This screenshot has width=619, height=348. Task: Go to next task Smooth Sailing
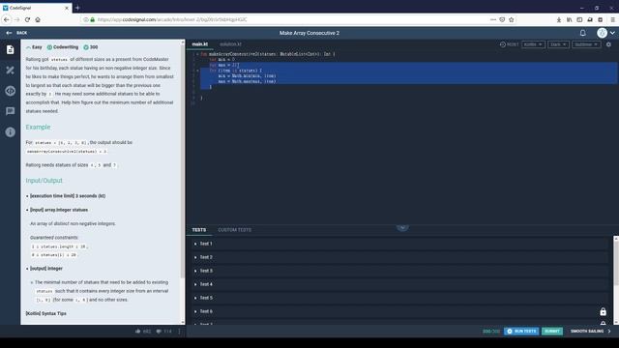click(x=591, y=331)
